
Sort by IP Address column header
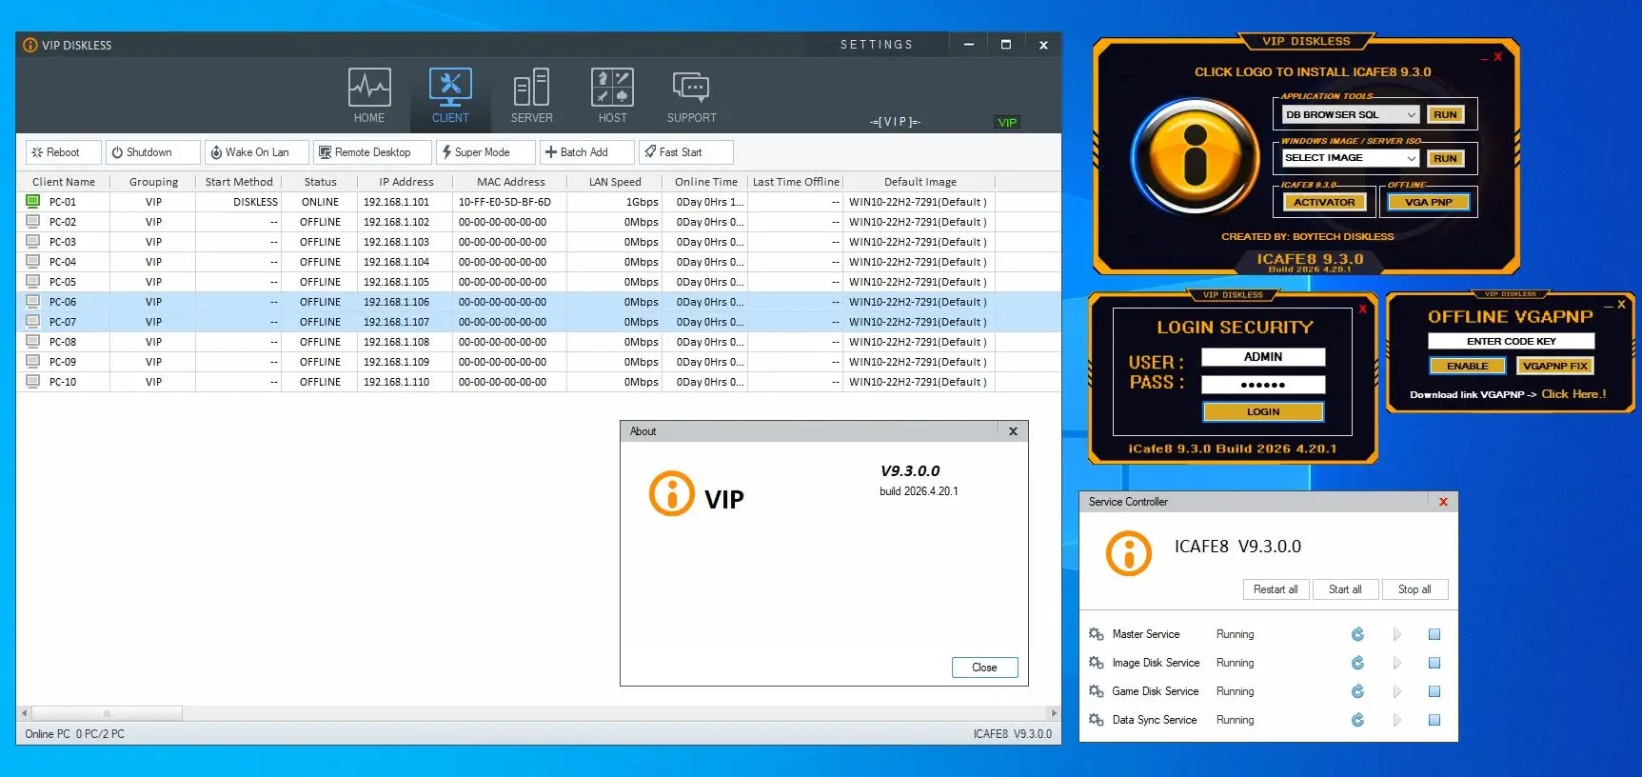click(406, 182)
